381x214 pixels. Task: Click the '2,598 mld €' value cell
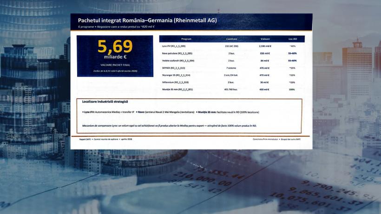[x=265, y=46]
